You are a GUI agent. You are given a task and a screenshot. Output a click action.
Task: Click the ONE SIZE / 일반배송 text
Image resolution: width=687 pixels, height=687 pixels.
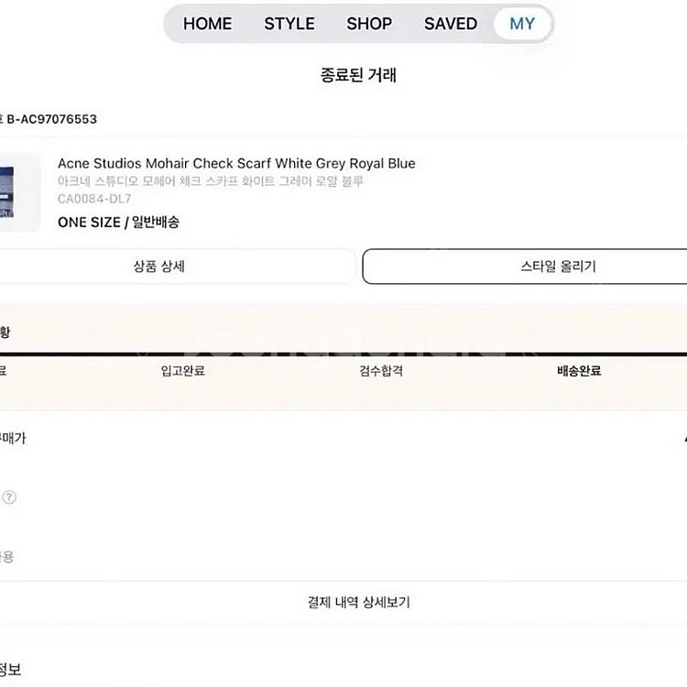(x=118, y=222)
